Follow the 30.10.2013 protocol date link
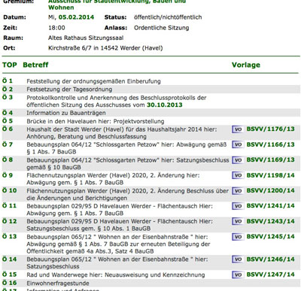The height and width of the screenshot is (291, 301). 165,105
